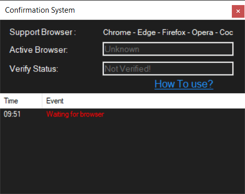
Task: Sort by the Event column header
Action: pos(144,101)
